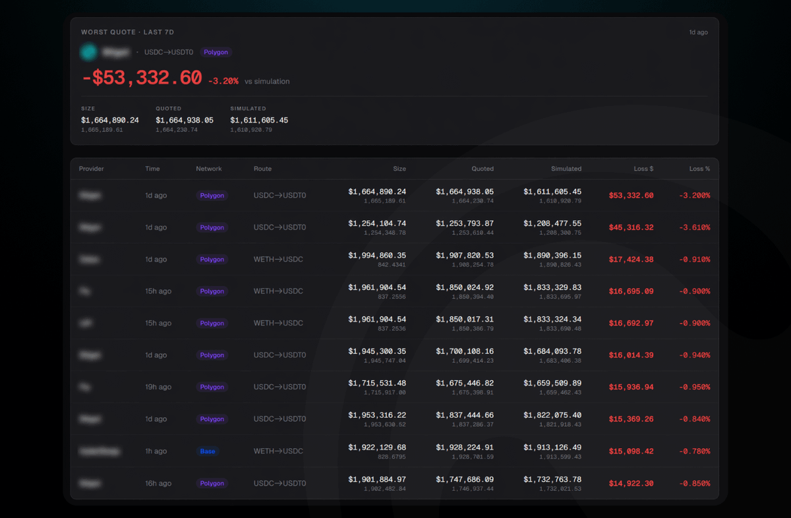Click the Base network badge
Viewport: 791px width, 518px height.
[208, 451]
